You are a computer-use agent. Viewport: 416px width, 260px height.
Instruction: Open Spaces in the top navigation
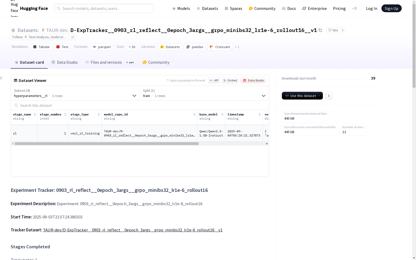233,8
